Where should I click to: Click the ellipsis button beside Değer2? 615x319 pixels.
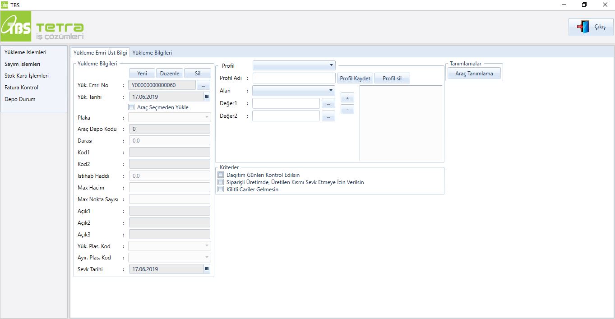328,116
